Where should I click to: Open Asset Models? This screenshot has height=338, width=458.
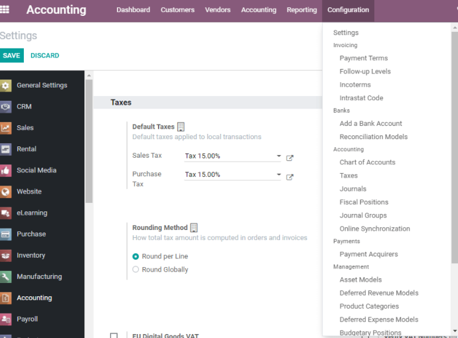360,280
